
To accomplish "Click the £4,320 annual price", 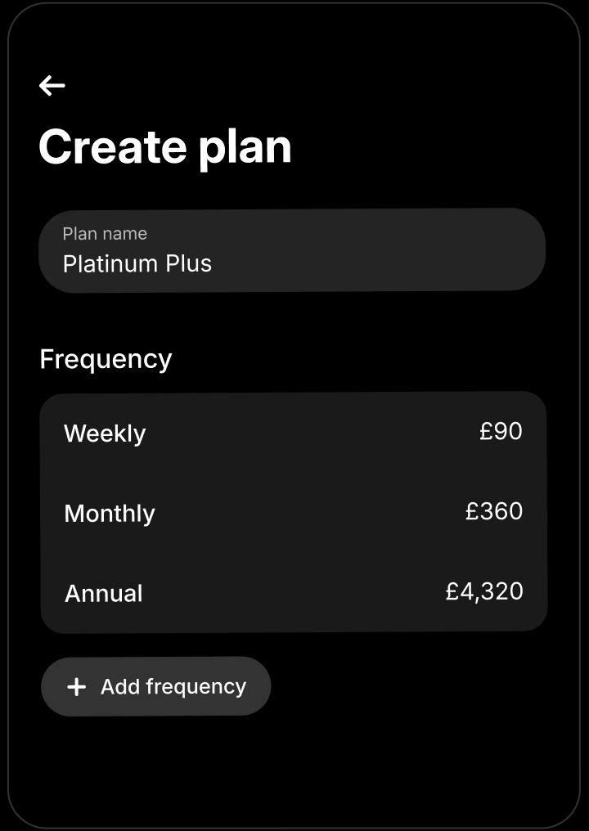I will point(484,591).
